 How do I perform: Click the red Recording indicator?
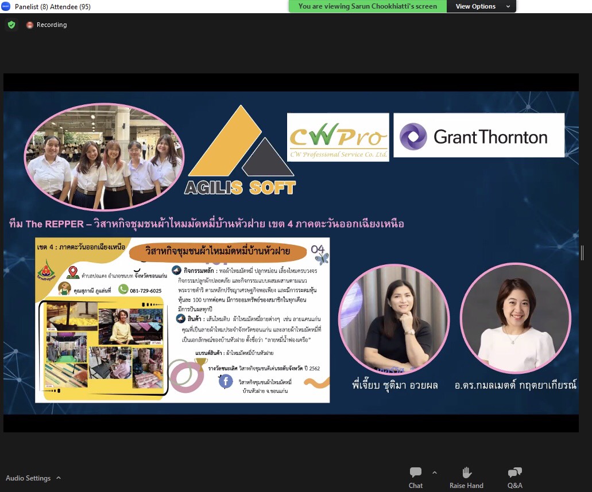pos(47,25)
